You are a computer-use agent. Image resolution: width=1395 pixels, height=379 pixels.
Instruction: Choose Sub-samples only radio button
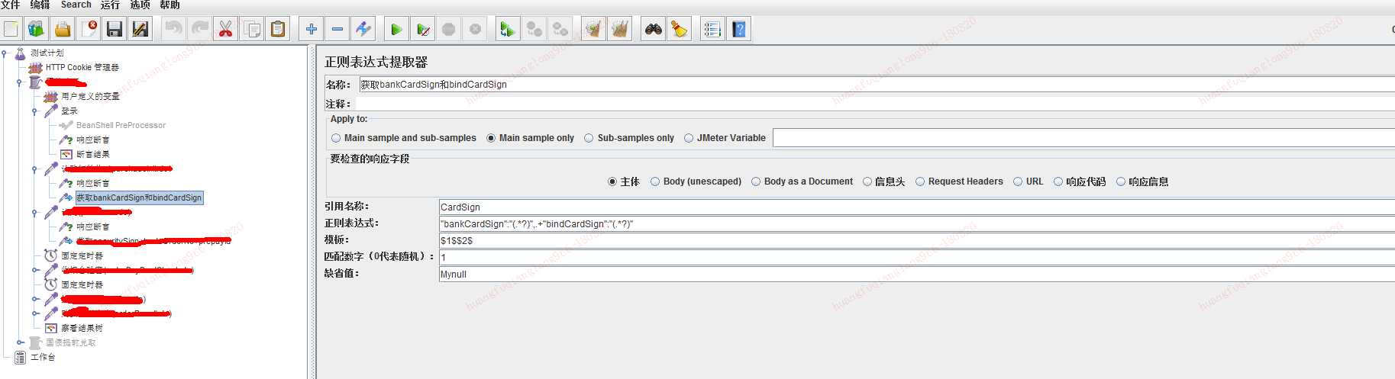point(629,138)
